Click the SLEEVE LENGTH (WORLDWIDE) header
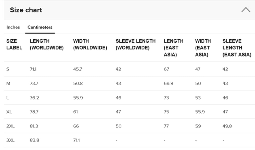The image size is (255, 150). coord(136,44)
